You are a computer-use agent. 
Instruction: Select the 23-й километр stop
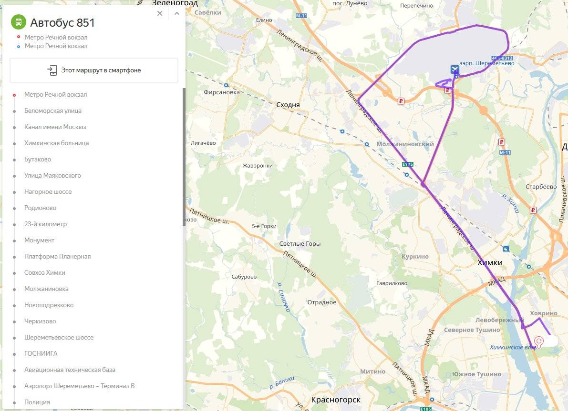[x=45, y=224]
